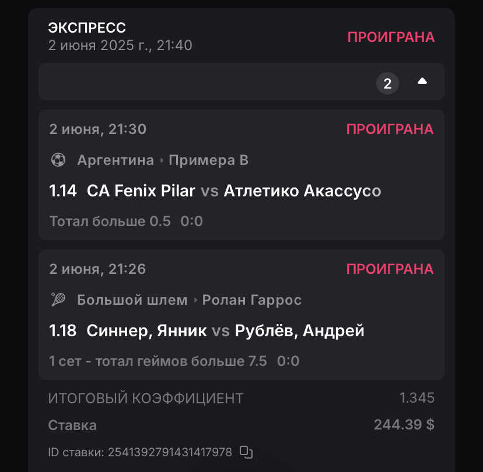This screenshot has height=472, width=483.
Task: Select the CA Fenix Pilar team name
Action: pyautogui.click(x=141, y=191)
